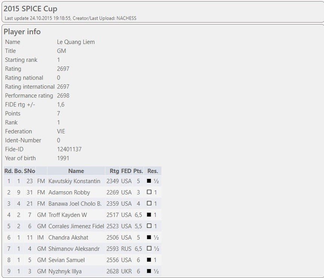Image resolution: width=324 pixels, height=278 pixels.
Task: Click black color square in Troff Kayden row
Action: tap(149, 215)
